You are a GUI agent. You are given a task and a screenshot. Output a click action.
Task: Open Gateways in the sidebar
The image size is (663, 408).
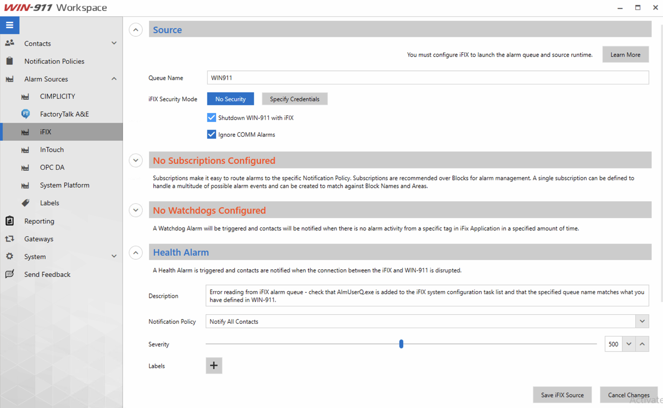pos(39,239)
